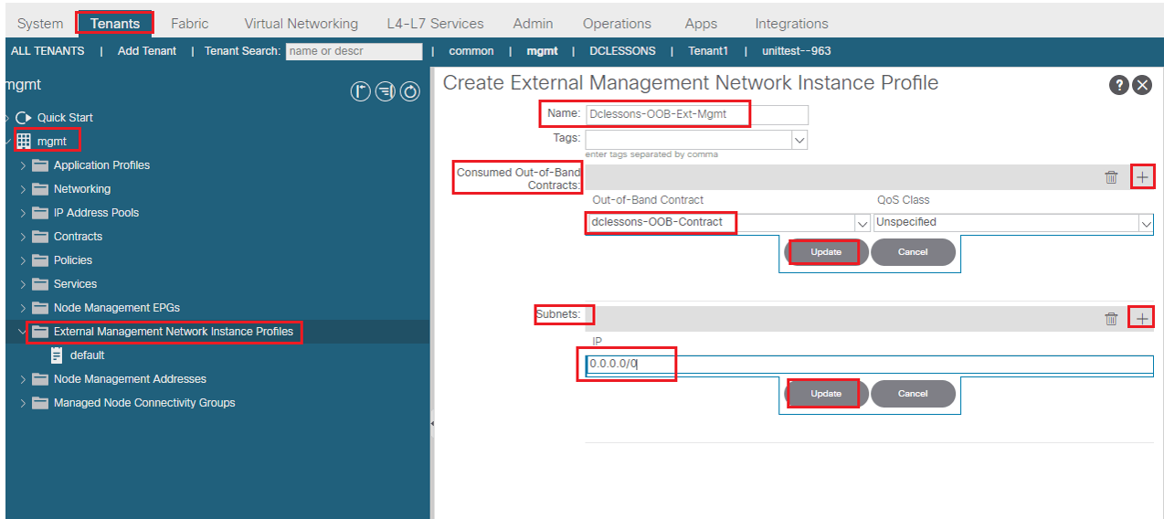Select the mgmt tenant in the top bar

pos(543,51)
